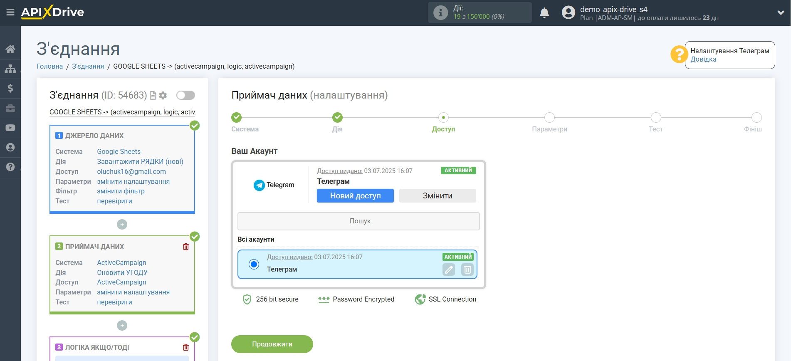The image size is (791, 361).
Task: Click the ЛОГІКА ЯКЩО/ТОДІ block header
Action: pyautogui.click(x=97, y=348)
